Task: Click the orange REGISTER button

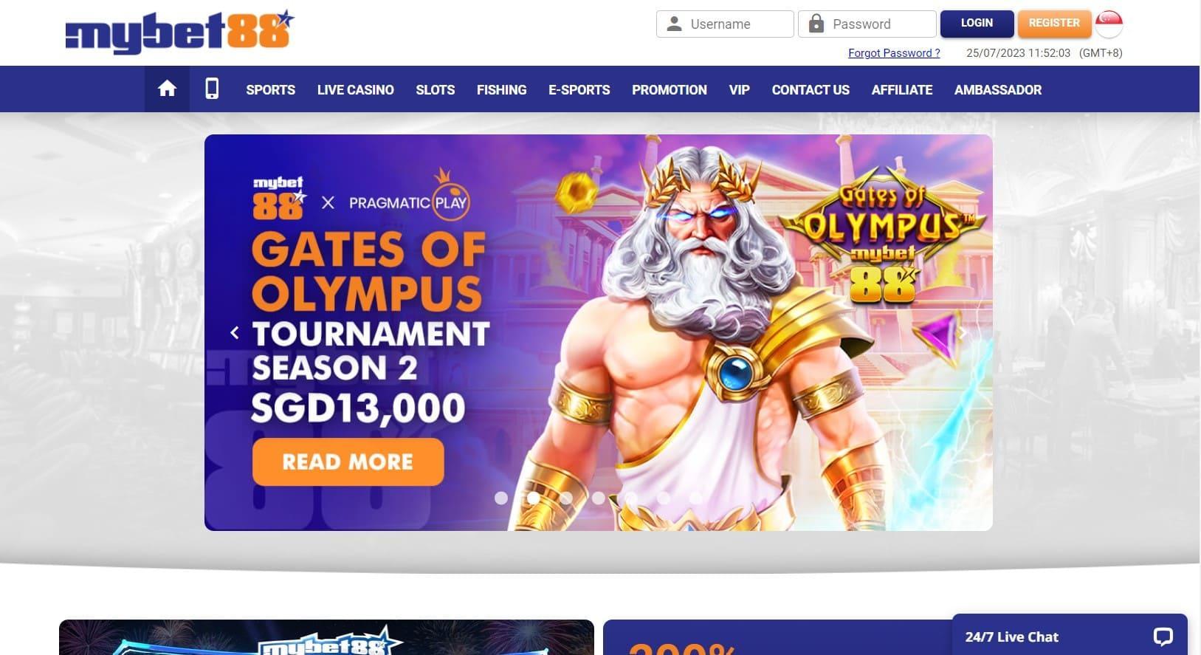Action: (1054, 24)
